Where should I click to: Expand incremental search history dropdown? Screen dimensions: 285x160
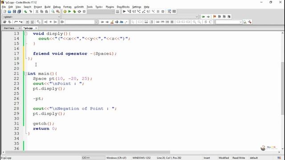click(96, 22)
